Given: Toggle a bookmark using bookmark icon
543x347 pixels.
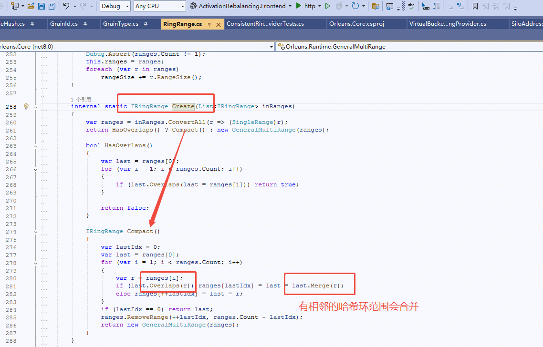Looking at the screenshot, I should [x=475, y=6].
